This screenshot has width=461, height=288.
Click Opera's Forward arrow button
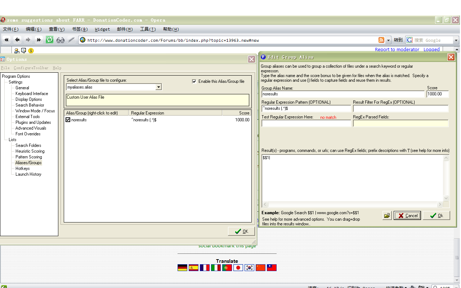click(x=28, y=40)
